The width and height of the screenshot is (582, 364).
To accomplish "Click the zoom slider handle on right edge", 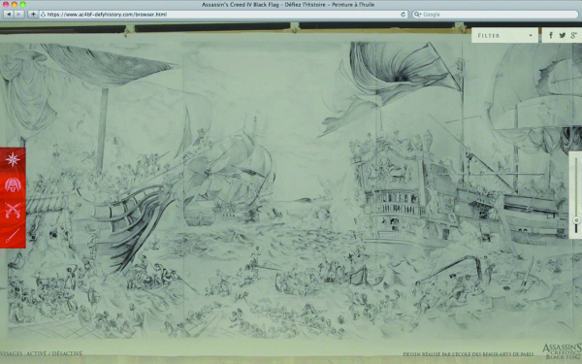I will point(576,220).
